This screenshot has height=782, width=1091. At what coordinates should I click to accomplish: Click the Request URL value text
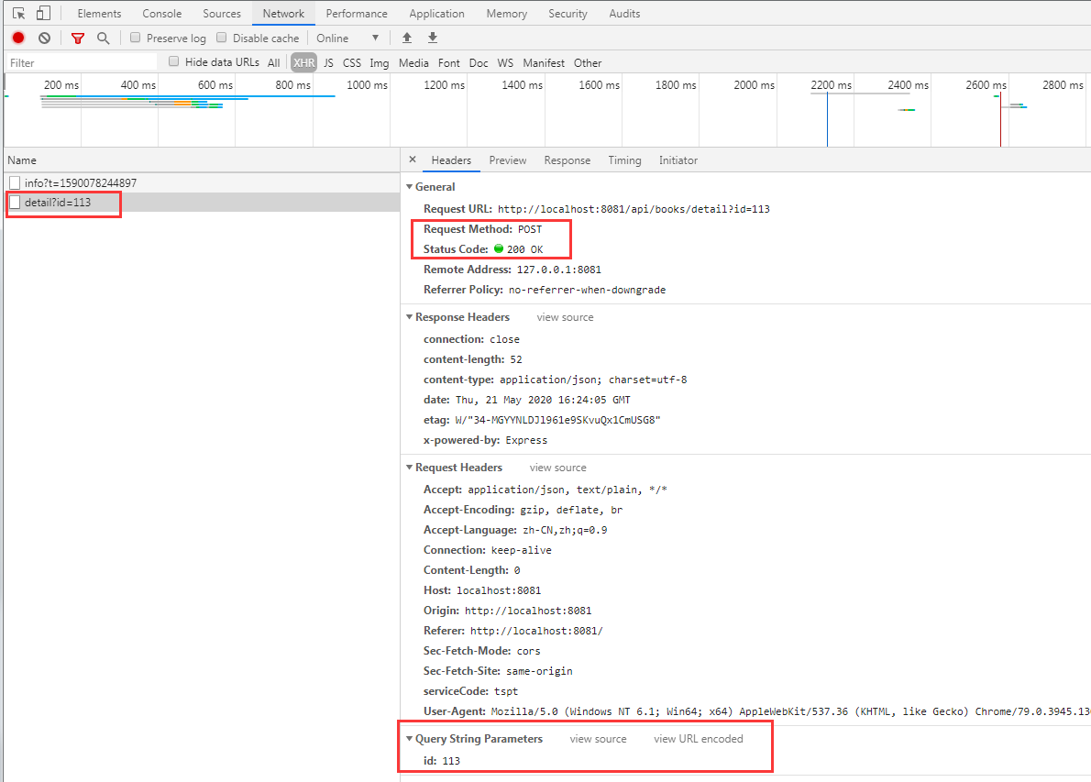pos(634,209)
